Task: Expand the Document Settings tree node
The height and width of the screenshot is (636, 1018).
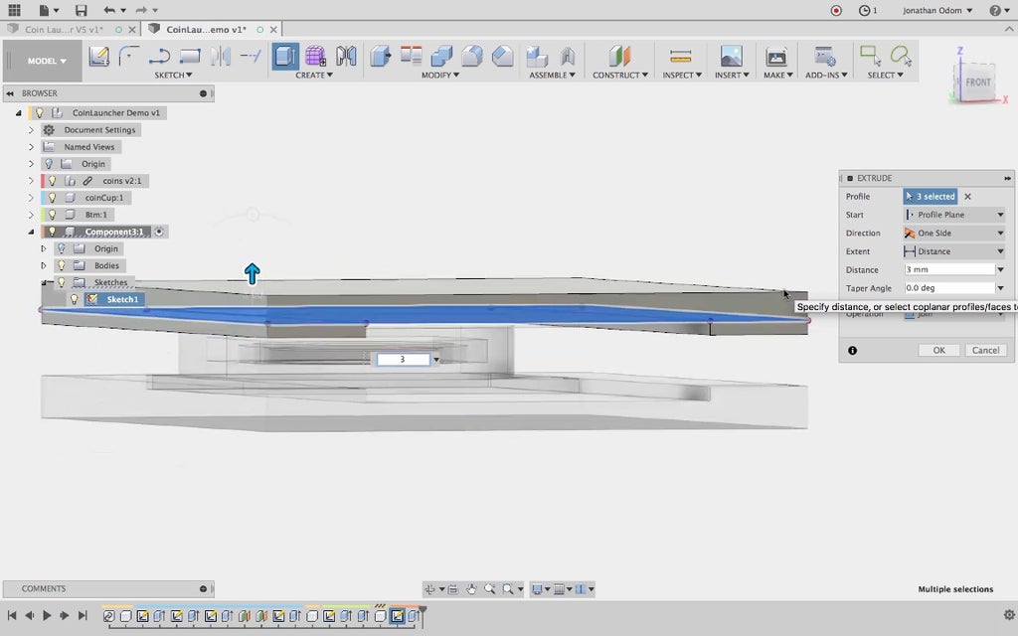Action: 31,130
